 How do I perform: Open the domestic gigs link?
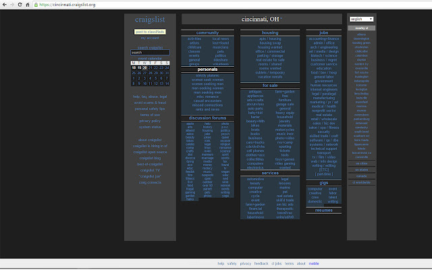click(x=315, y=201)
